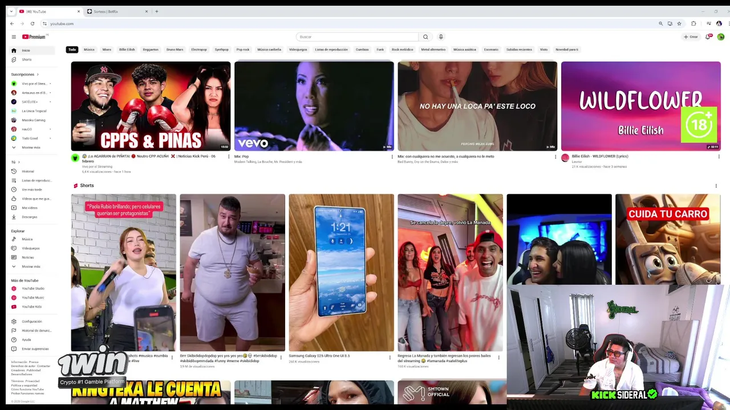Open the Regresa La Manada short

click(x=450, y=273)
